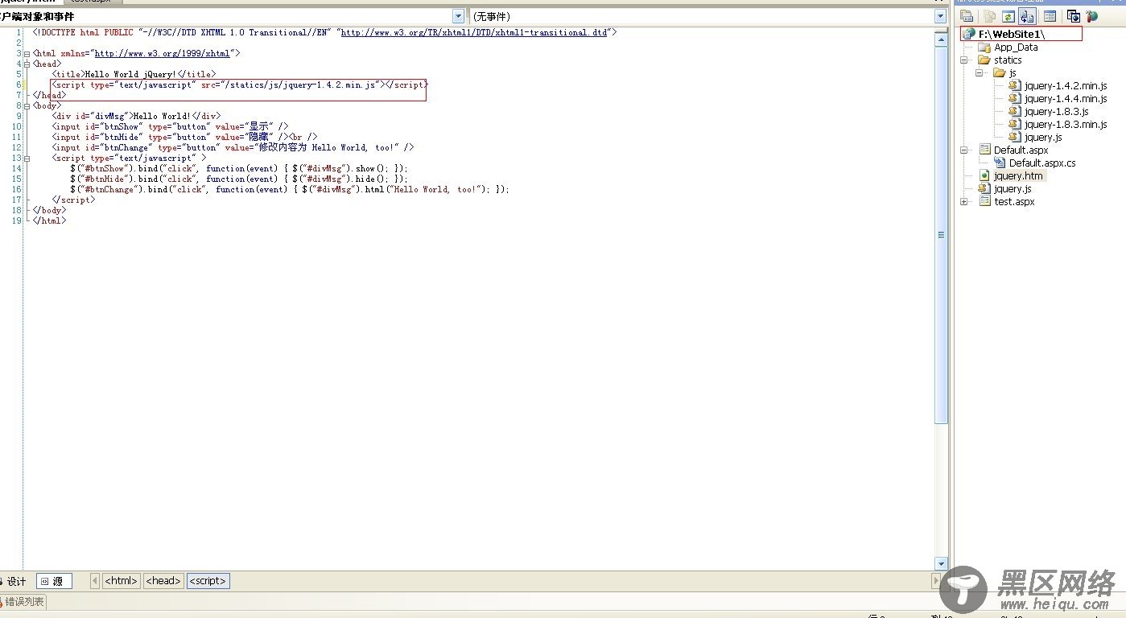Click the xhtml1-transitional.dtd URL in line 1
This screenshot has width=1126, height=618.
pyautogui.click(x=474, y=32)
